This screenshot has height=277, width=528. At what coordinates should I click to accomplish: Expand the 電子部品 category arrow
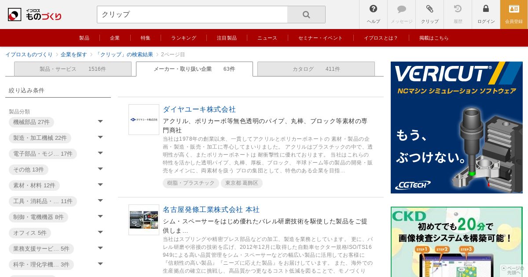pos(100,153)
